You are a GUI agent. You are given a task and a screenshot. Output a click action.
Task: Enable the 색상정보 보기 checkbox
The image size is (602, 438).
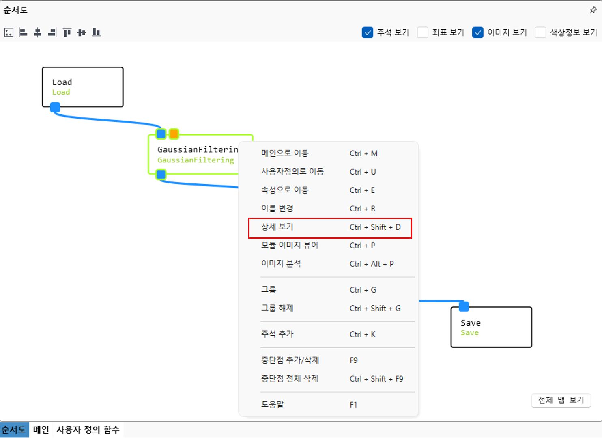coord(540,32)
